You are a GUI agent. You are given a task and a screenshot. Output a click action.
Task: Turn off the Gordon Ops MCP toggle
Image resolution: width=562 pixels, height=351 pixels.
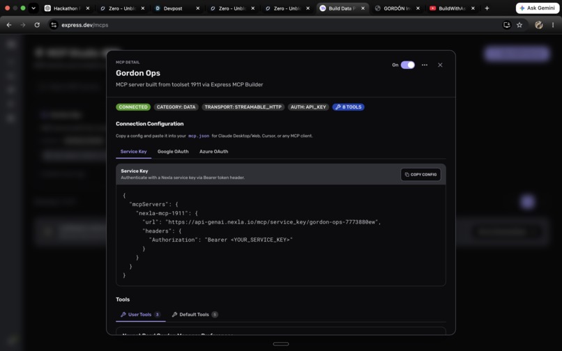(407, 65)
